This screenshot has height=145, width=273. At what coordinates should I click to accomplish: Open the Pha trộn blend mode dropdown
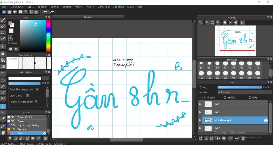[245, 92]
